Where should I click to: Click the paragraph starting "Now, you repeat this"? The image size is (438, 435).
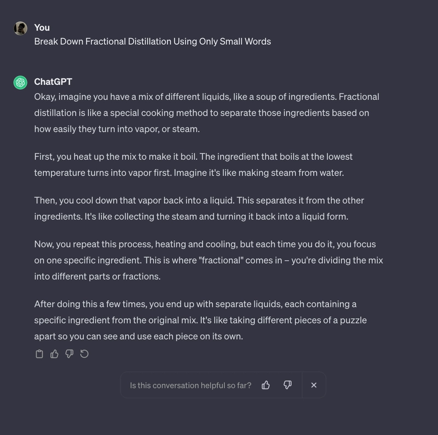[209, 260]
